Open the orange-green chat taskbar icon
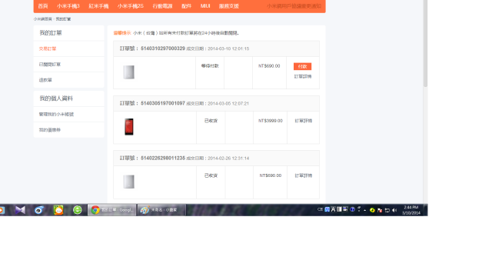 58,210
